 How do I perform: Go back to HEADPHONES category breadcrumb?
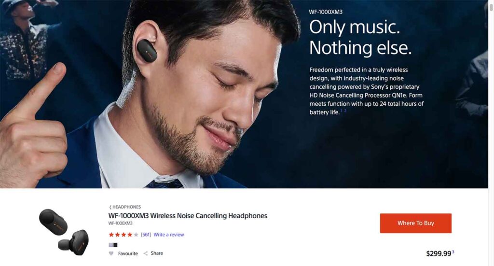127,207
